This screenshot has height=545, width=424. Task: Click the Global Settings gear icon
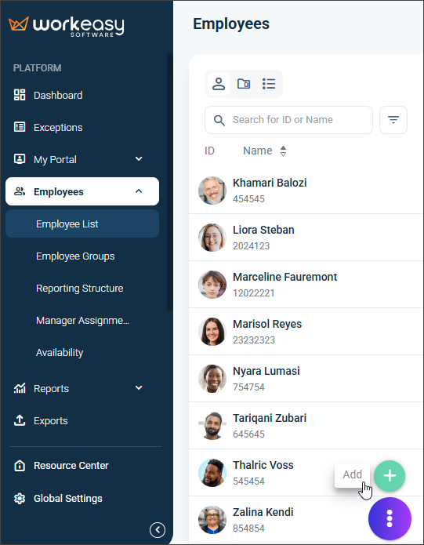click(x=20, y=499)
